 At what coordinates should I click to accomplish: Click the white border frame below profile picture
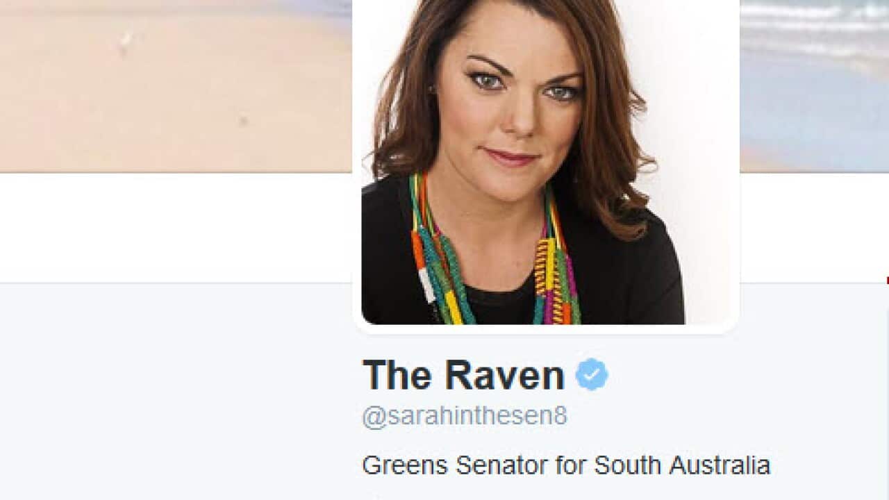point(546,329)
